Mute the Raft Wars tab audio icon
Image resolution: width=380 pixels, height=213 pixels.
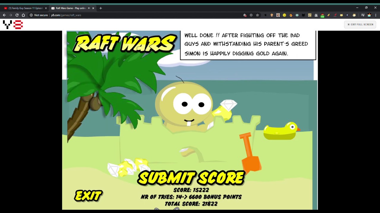[x=89, y=8]
